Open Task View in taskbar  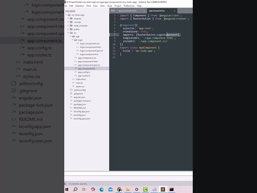tap(84, 189)
